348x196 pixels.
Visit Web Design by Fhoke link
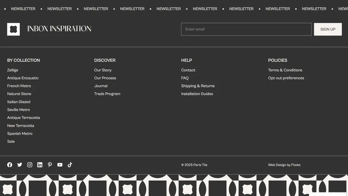click(284, 165)
